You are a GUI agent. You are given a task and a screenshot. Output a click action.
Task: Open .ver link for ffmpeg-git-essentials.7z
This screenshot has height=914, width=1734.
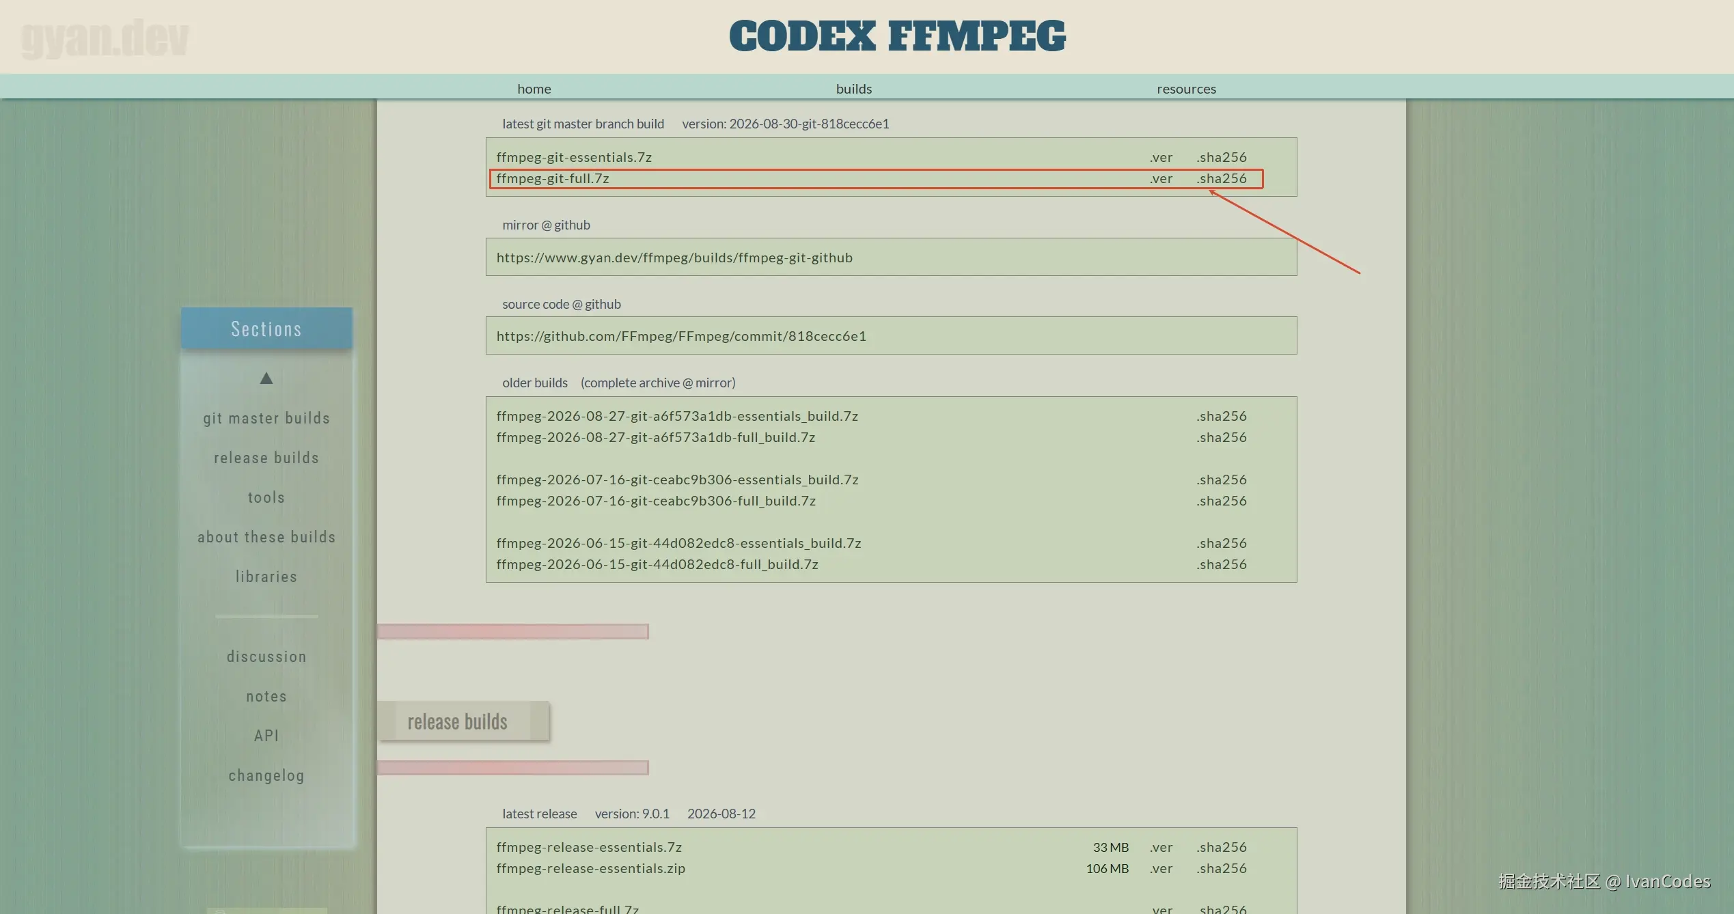(1161, 157)
